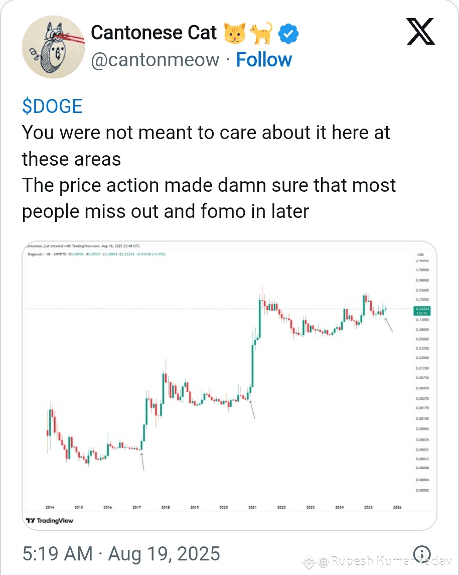Click the walking cat emoji
Screen dimensions: 459x575
pos(261,33)
